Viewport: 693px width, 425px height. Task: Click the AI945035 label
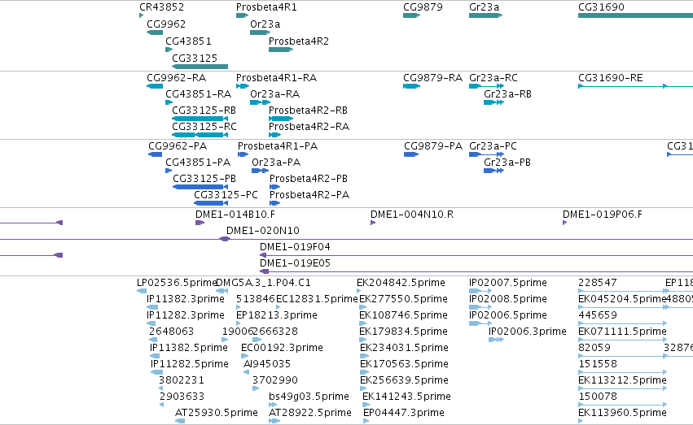[x=267, y=365]
